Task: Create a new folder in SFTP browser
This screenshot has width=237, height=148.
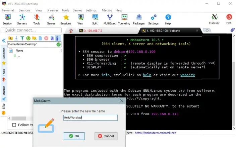Action: pyautogui.click(x=34, y=38)
